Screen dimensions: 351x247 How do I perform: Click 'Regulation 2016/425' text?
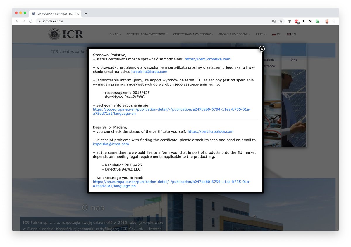pyautogui.click(x=123, y=165)
